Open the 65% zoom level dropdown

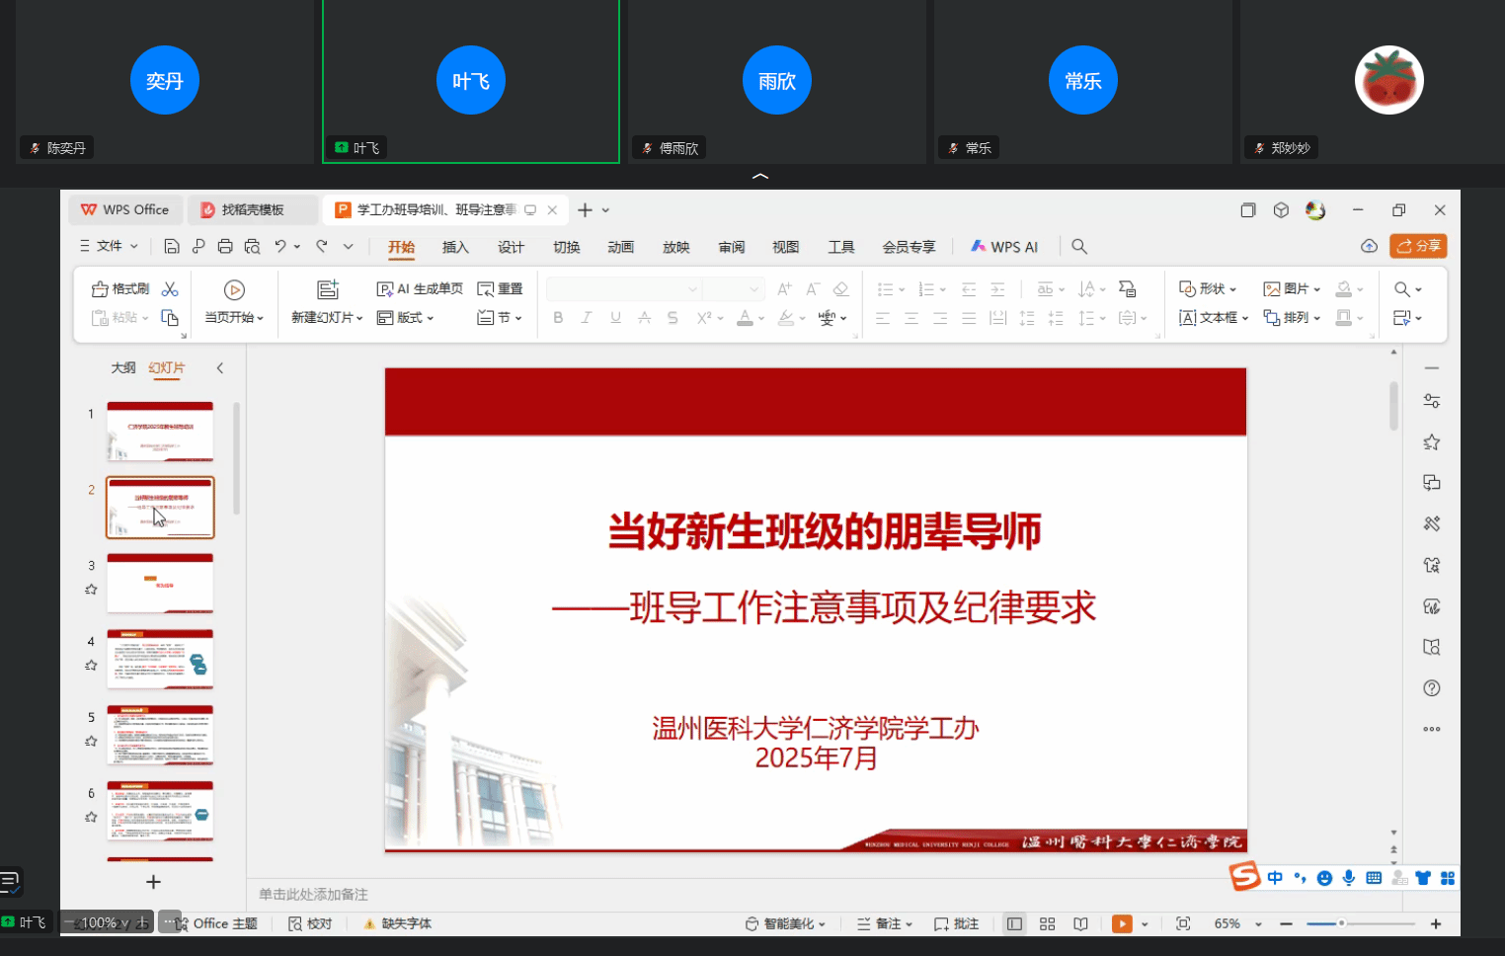1237,923
